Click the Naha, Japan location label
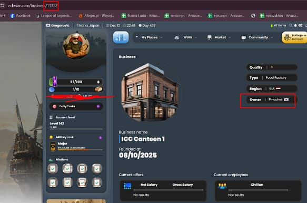Viewport: 307px width, 203px height. pos(88,25)
